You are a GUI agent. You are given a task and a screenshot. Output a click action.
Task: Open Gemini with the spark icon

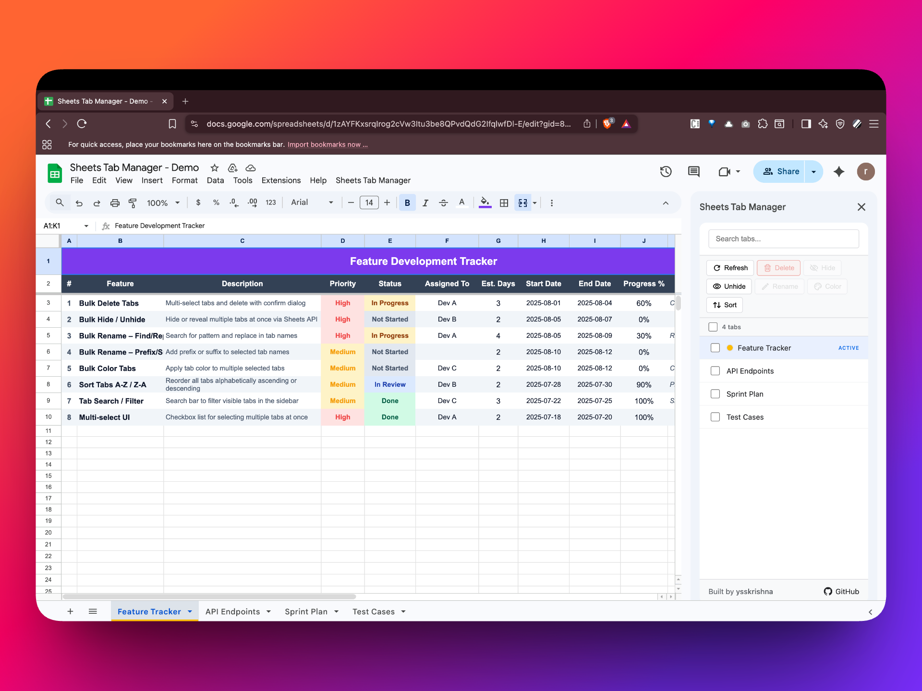(x=839, y=171)
